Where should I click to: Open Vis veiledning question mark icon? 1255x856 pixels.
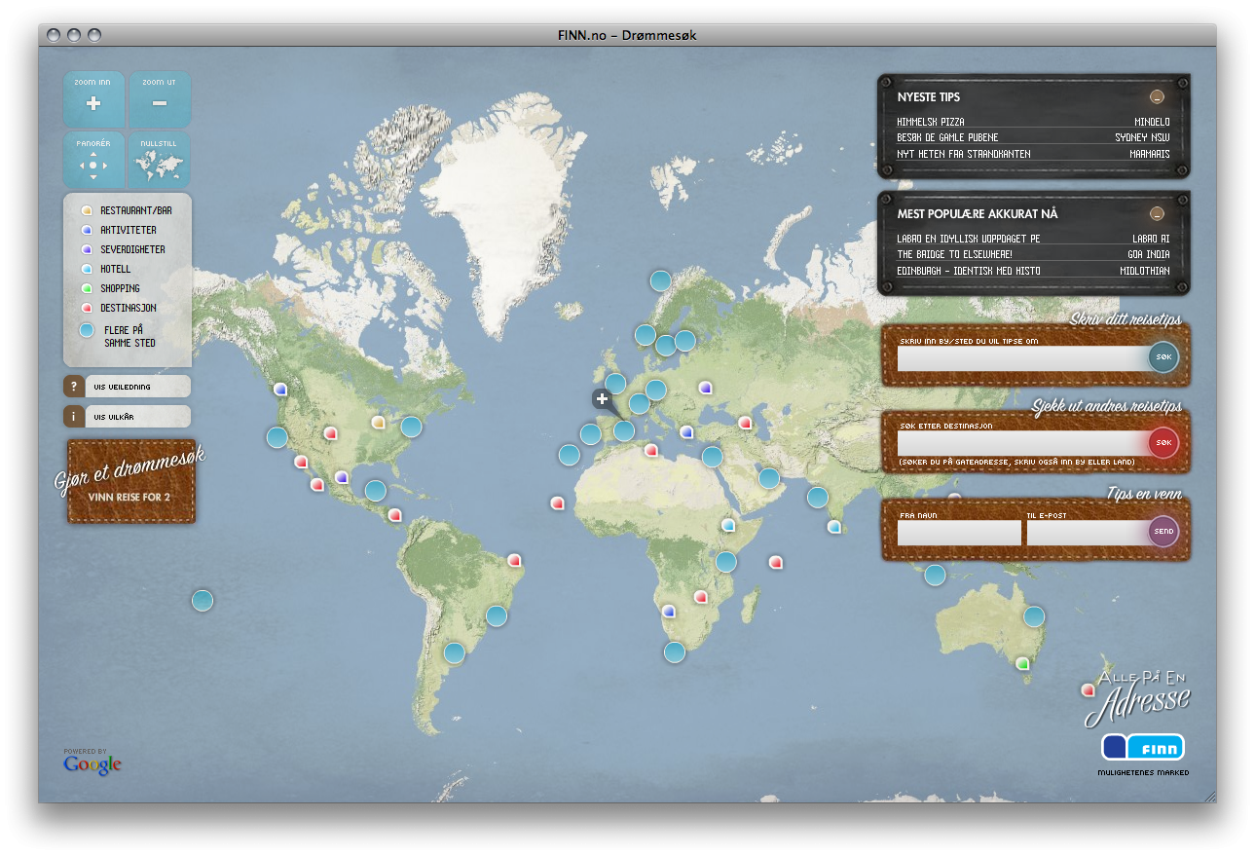(x=74, y=387)
